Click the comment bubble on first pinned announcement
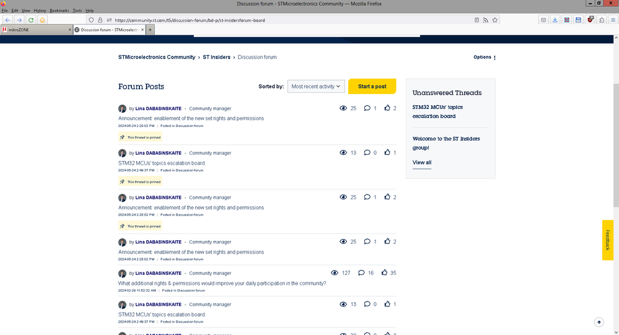 367,108
